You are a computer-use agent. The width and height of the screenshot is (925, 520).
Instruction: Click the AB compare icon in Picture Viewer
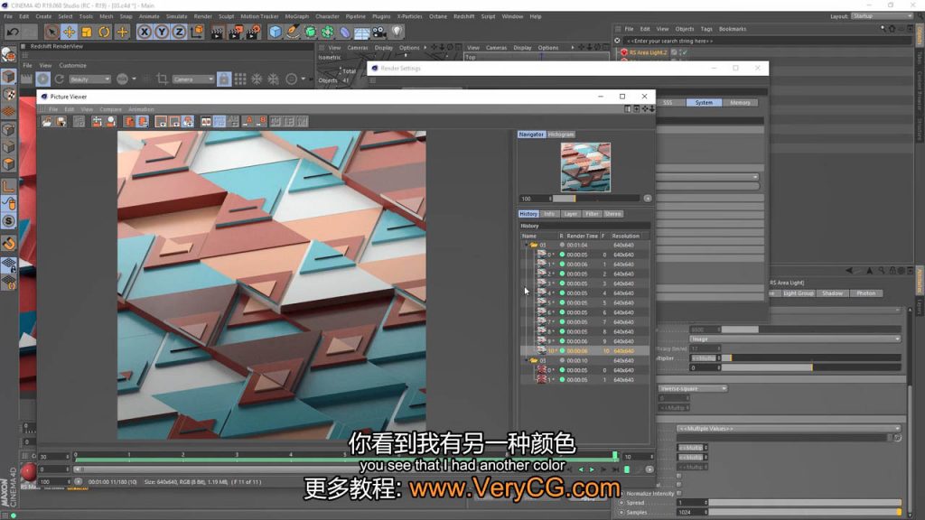point(206,122)
